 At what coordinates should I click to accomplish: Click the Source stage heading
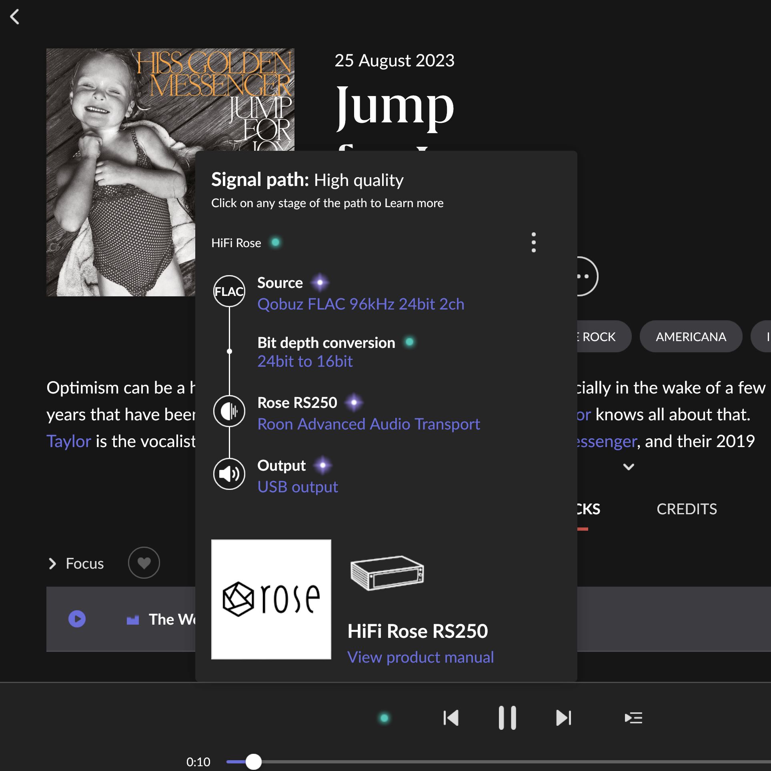point(280,283)
